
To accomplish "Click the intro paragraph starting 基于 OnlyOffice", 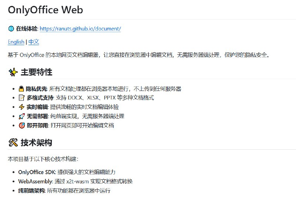I will [x=139, y=55].
